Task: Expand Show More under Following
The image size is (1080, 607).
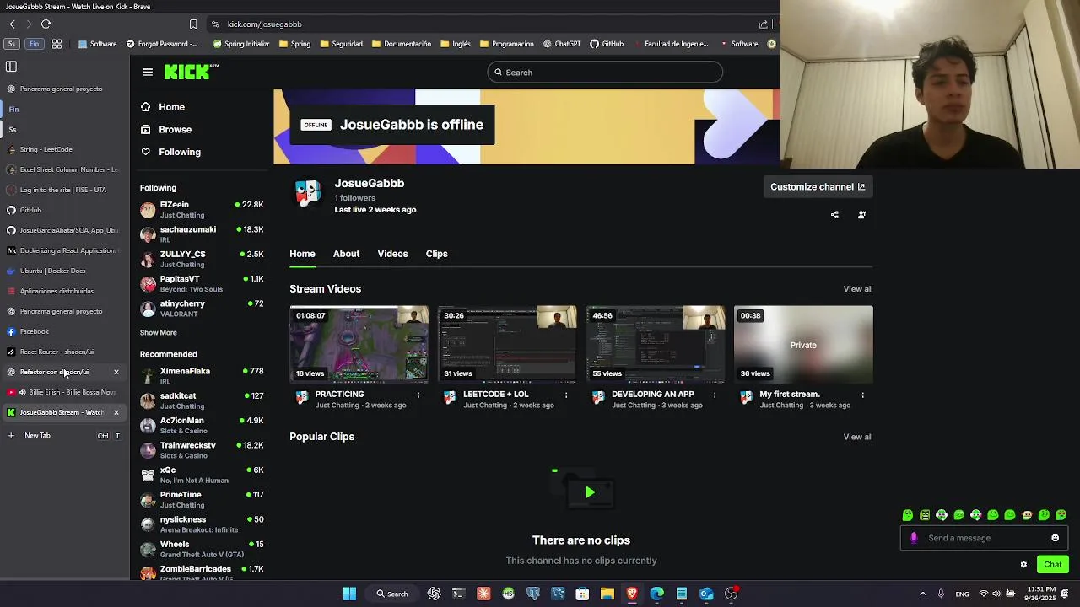Action: pyautogui.click(x=158, y=333)
